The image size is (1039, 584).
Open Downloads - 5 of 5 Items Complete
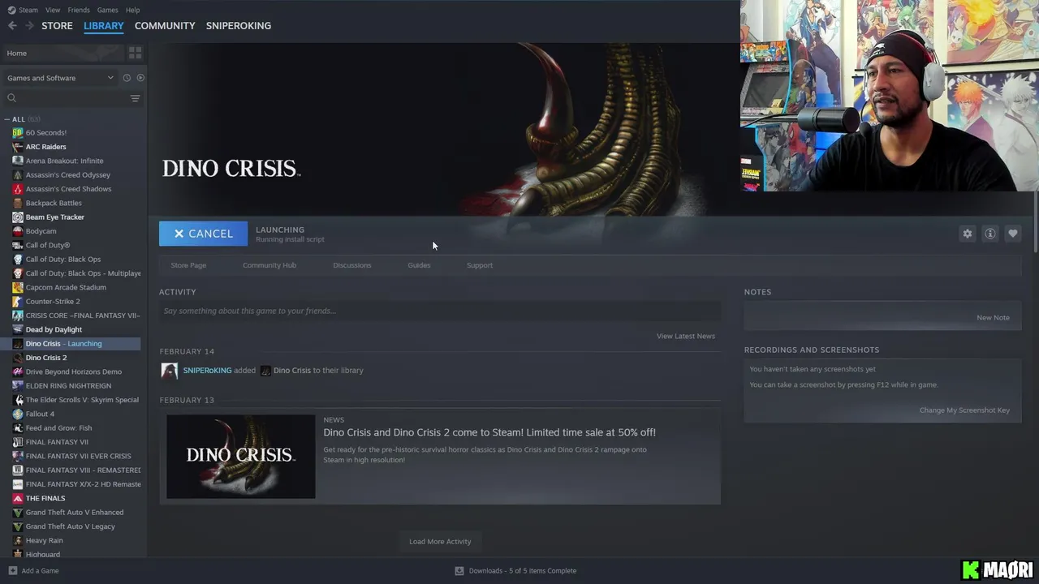pos(523,571)
